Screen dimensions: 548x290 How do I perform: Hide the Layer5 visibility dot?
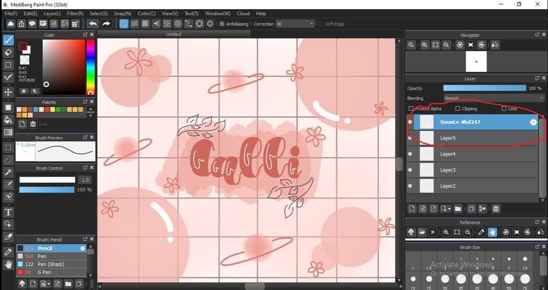410,138
